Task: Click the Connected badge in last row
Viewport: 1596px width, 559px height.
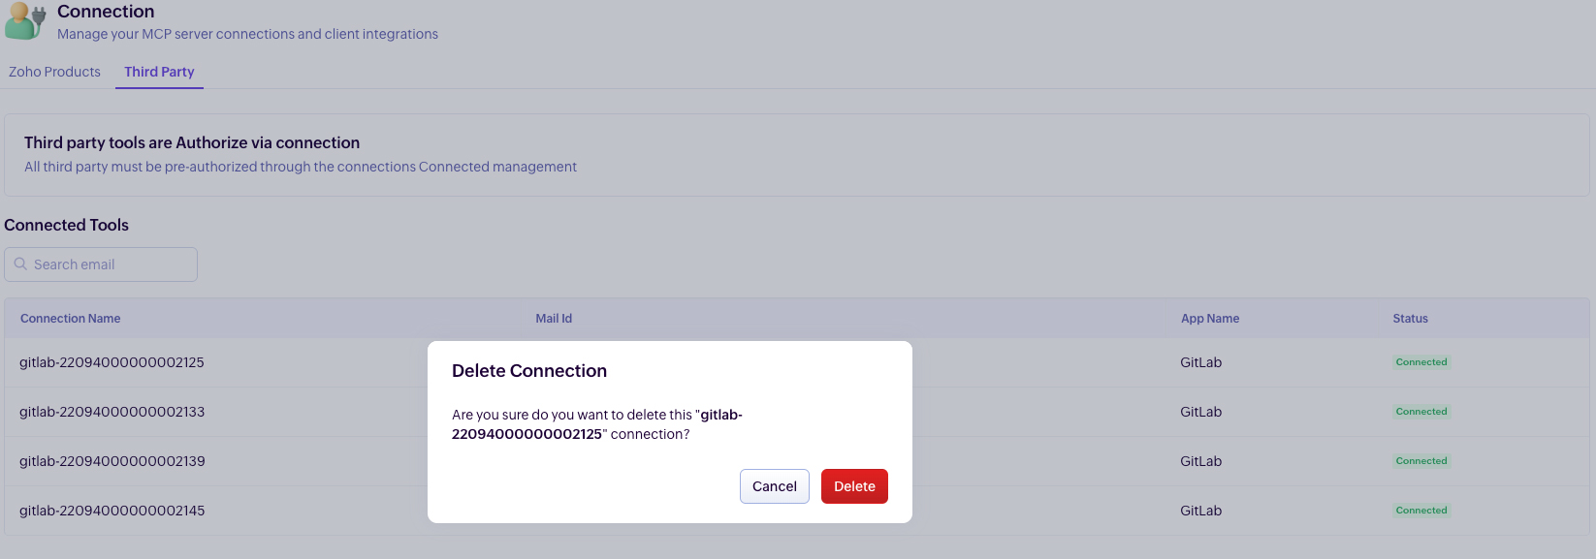Action: pos(1421,511)
